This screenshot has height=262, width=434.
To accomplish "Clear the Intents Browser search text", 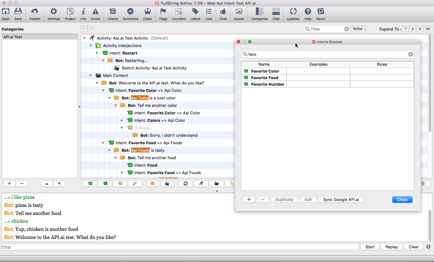I will (x=411, y=54).
